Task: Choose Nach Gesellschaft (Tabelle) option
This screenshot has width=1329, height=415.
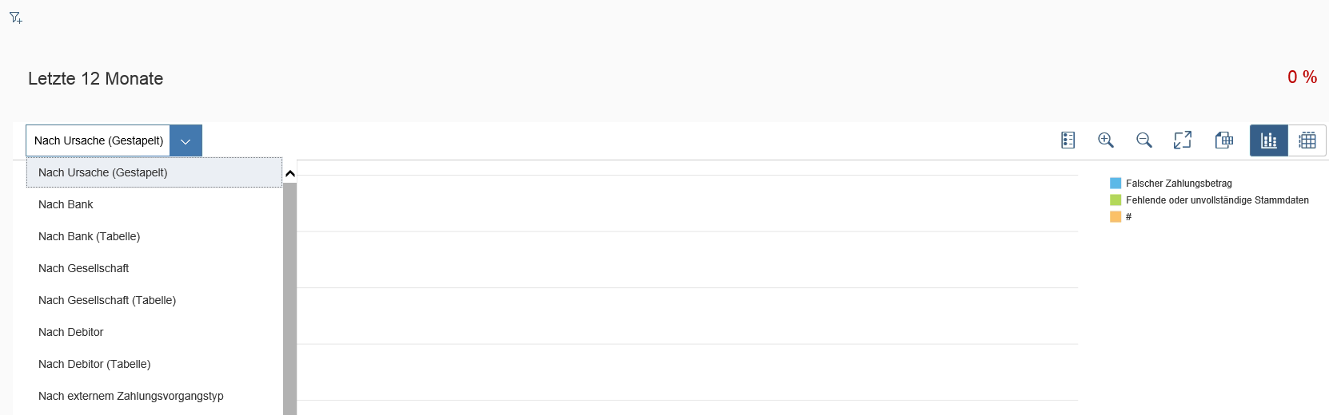Action: pos(107,300)
